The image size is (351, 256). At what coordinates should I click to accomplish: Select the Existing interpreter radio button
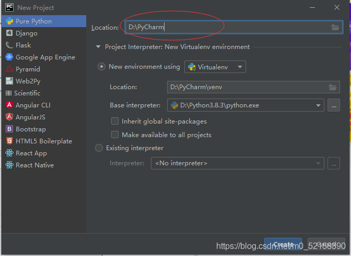pyautogui.click(x=99, y=148)
